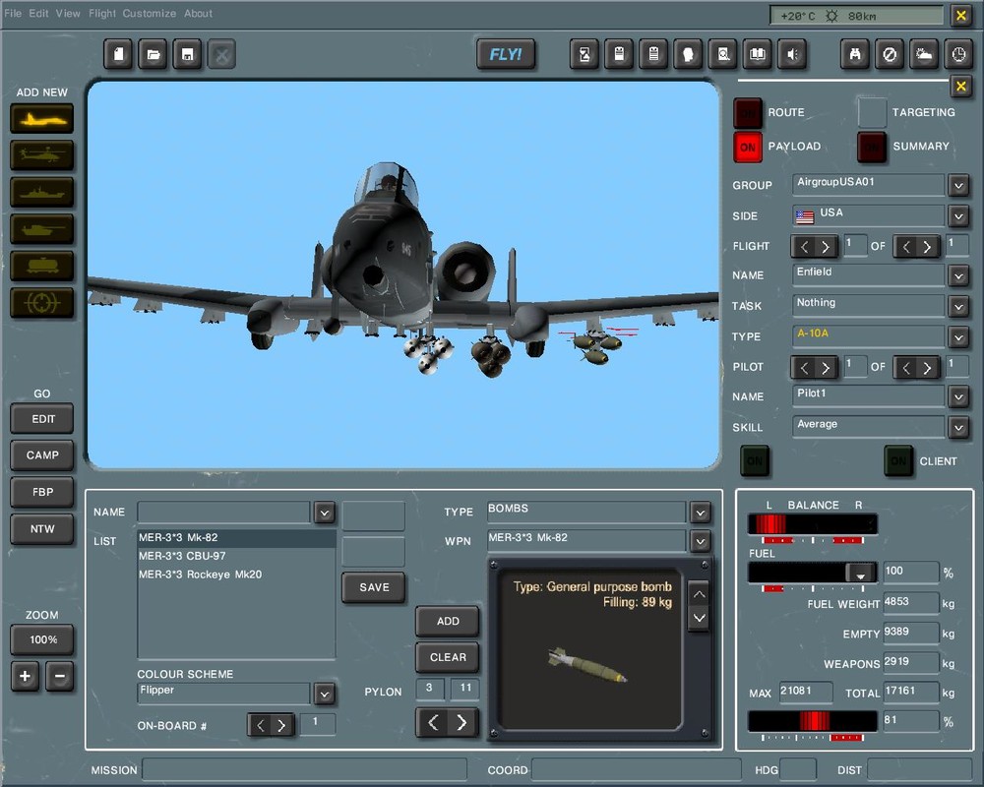Image resolution: width=984 pixels, height=787 pixels.
Task: Expand the payload NAME dropdown
Action: (x=325, y=513)
